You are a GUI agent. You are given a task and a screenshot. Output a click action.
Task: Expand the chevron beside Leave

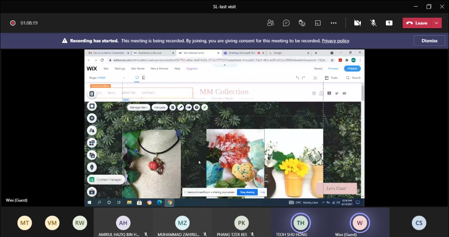(436, 23)
